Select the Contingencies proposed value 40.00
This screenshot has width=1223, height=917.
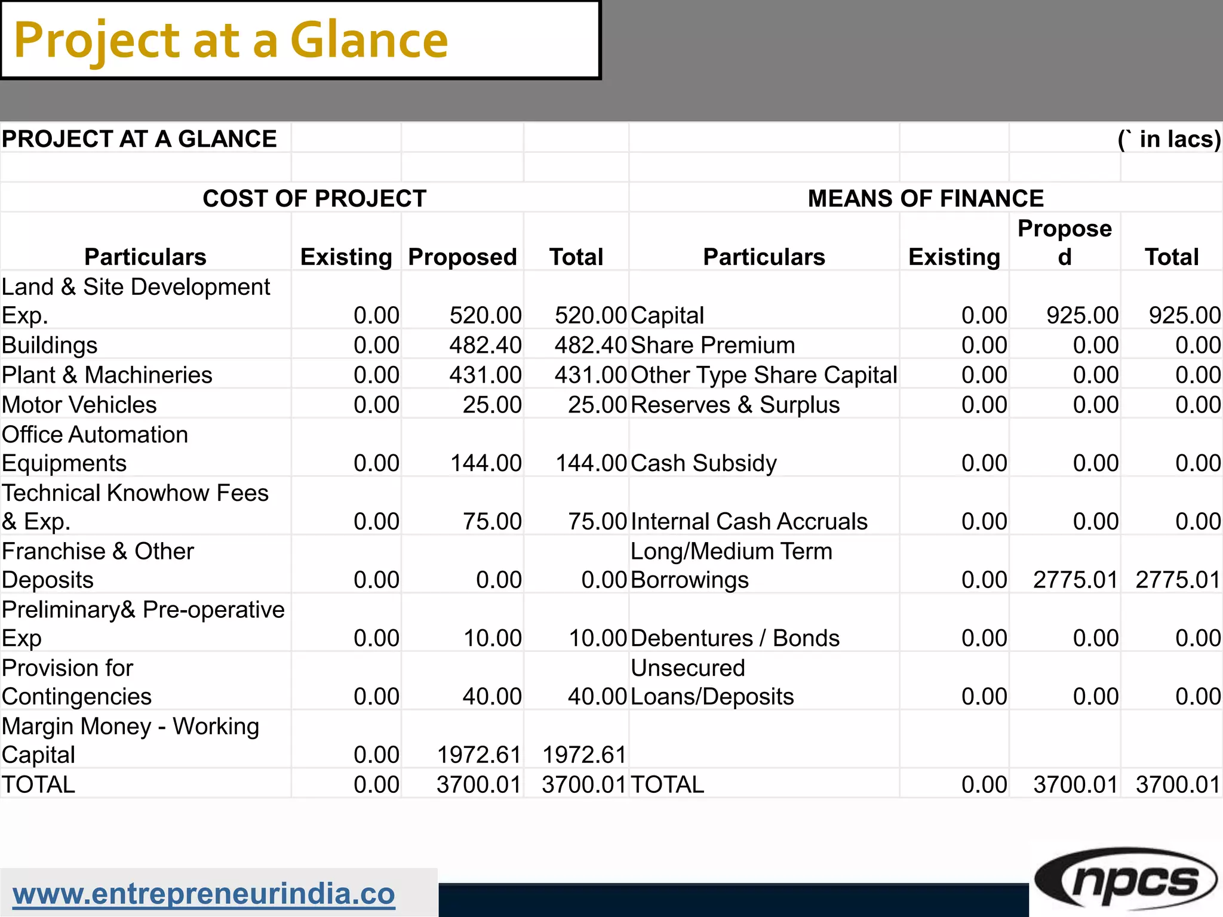[x=492, y=697]
